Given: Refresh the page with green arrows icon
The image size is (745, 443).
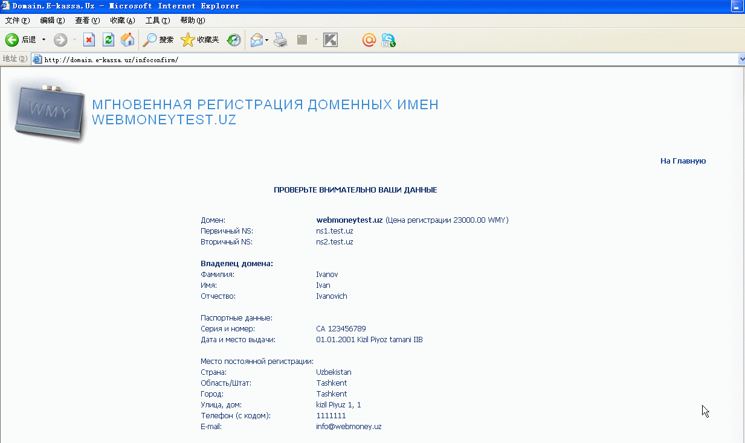Looking at the screenshot, I should click(x=108, y=40).
